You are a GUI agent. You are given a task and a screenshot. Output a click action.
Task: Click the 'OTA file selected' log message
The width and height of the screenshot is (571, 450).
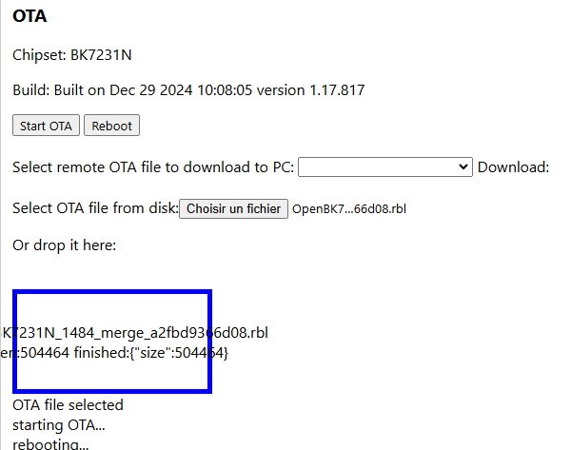pos(69,405)
